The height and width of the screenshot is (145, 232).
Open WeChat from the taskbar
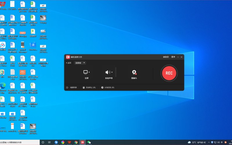click(x=89, y=142)
